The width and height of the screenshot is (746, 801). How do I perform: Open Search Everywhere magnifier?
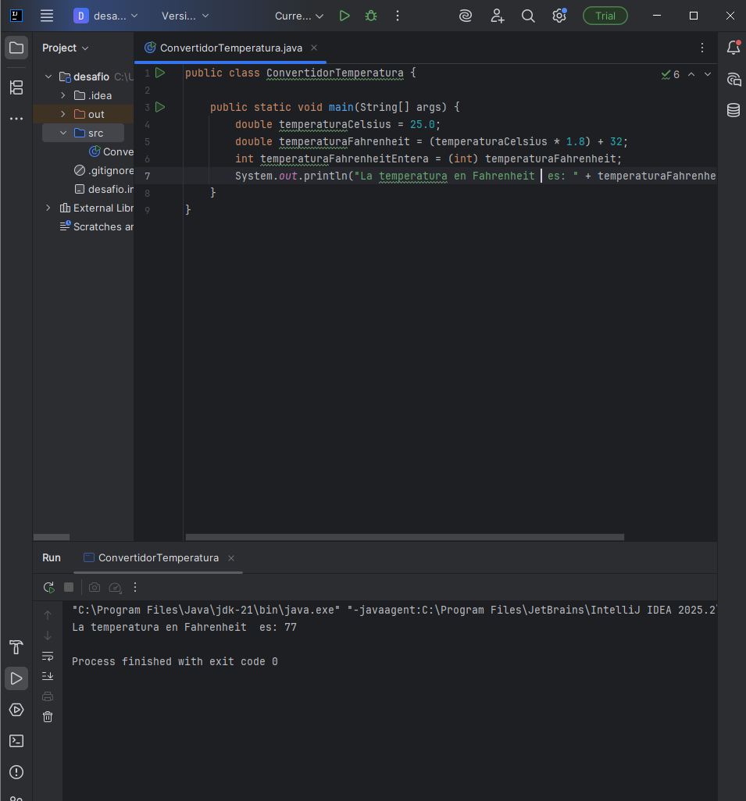click(x=528, y=16)
